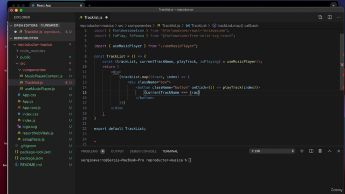345x194 pixels.
Task: Select the TERMINAL tab
Action: pos(170,151)
